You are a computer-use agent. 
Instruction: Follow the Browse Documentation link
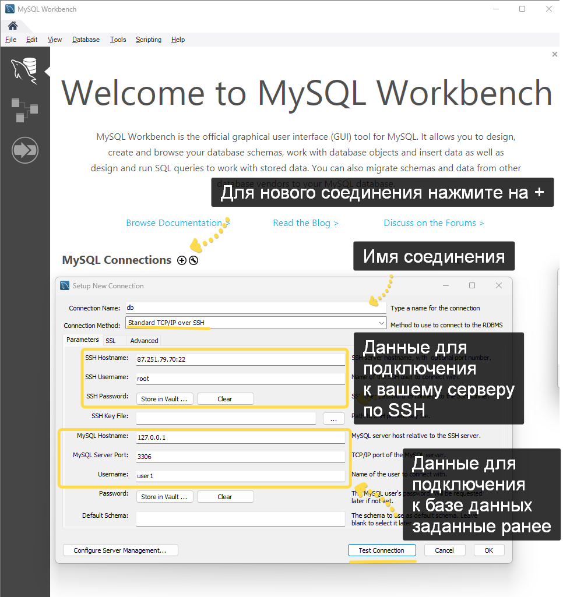178,222
